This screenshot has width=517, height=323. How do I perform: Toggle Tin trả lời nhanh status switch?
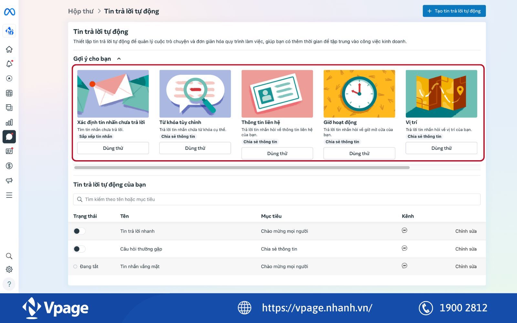click(79, 231)
